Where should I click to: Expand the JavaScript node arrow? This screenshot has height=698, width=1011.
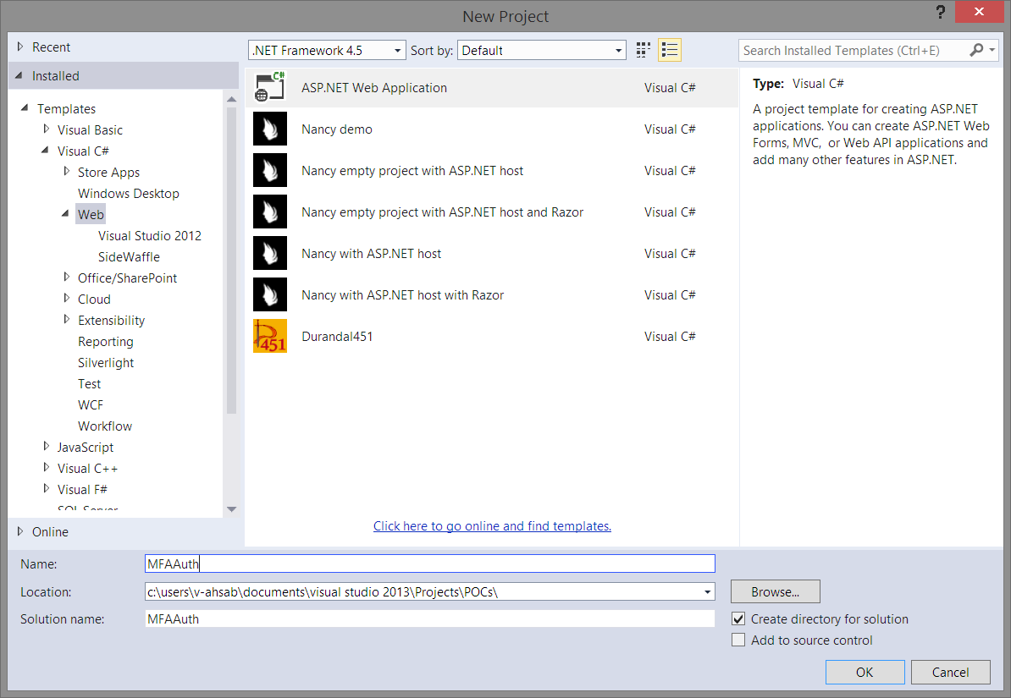pos(46,446)
